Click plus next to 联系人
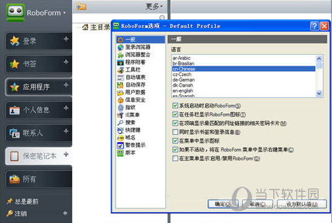Viewport: 332px width, 223px height. 66,131
